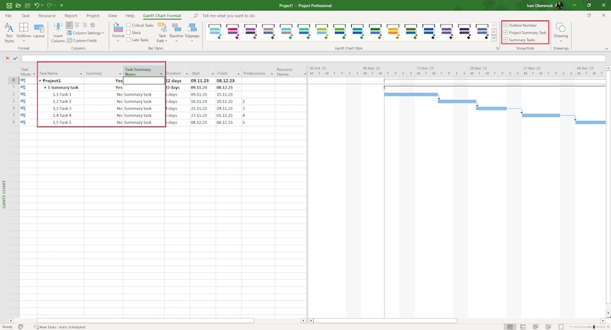Collapse the ribbon with the arrow
The image size is (611, 330).
(x=606, y=49)
